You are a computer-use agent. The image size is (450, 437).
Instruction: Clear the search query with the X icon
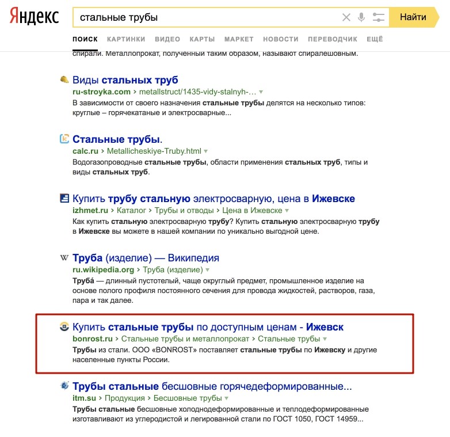point(346,17)
